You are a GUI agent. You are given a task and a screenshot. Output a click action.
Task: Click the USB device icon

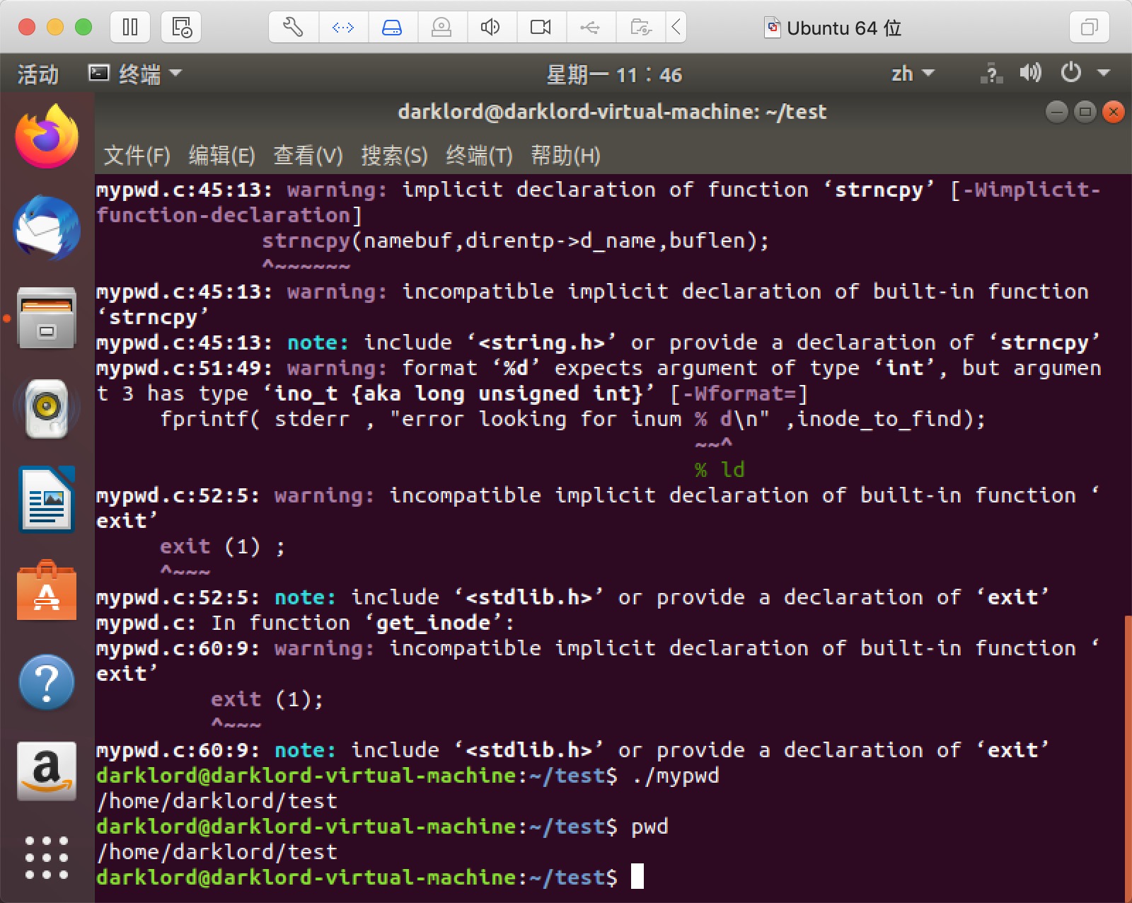pyautogui.click(x=590, y=28)
